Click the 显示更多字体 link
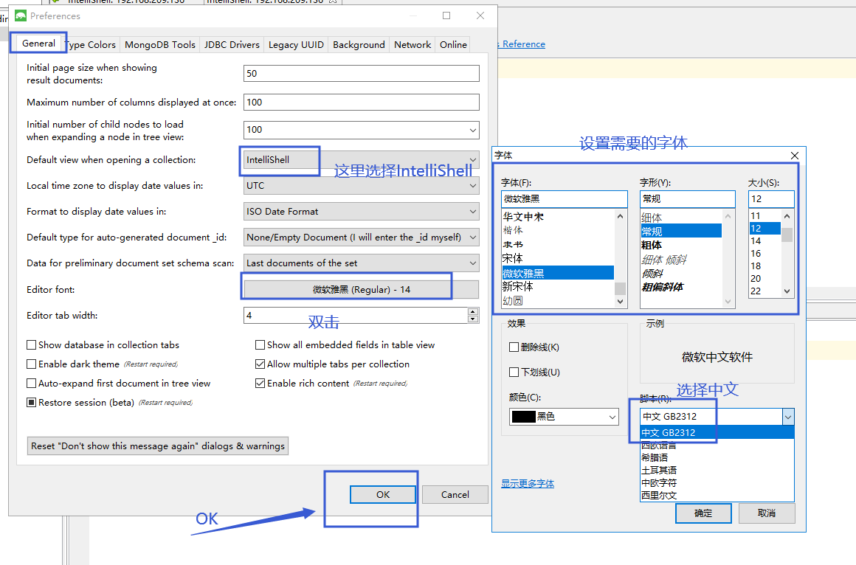The height and width of the screenshot is (565, 856). (528, 484)
